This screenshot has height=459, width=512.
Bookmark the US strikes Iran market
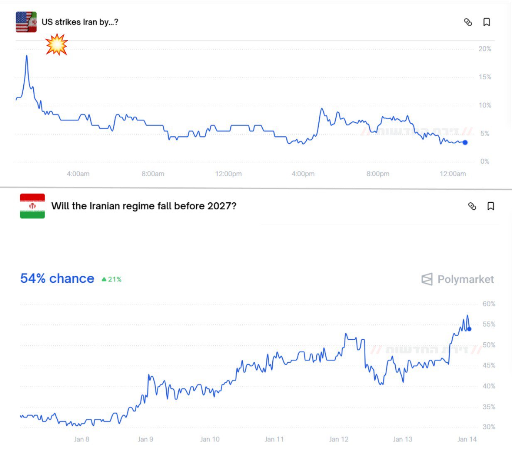tap(487, 22)
